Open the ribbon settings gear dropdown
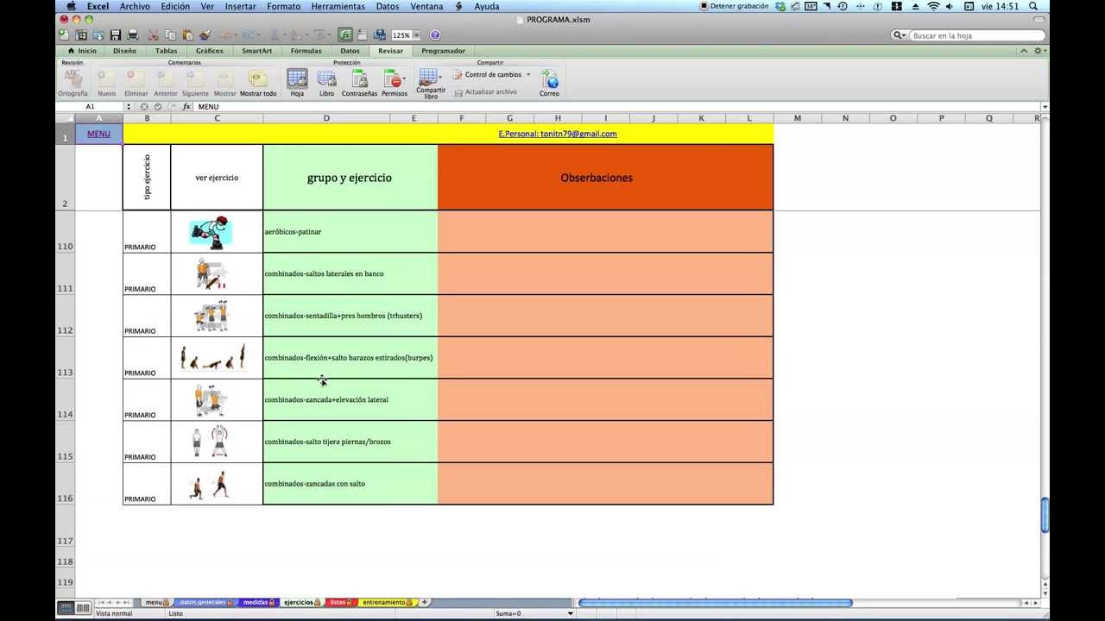The width and height of the screenshot is (1105, 621). click(1040, 51)
